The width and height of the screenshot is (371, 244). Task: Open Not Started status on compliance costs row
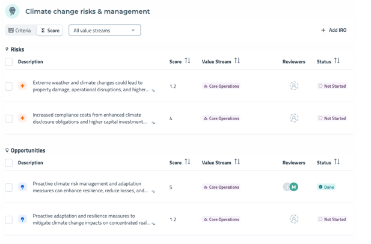[x=332, y=118]
